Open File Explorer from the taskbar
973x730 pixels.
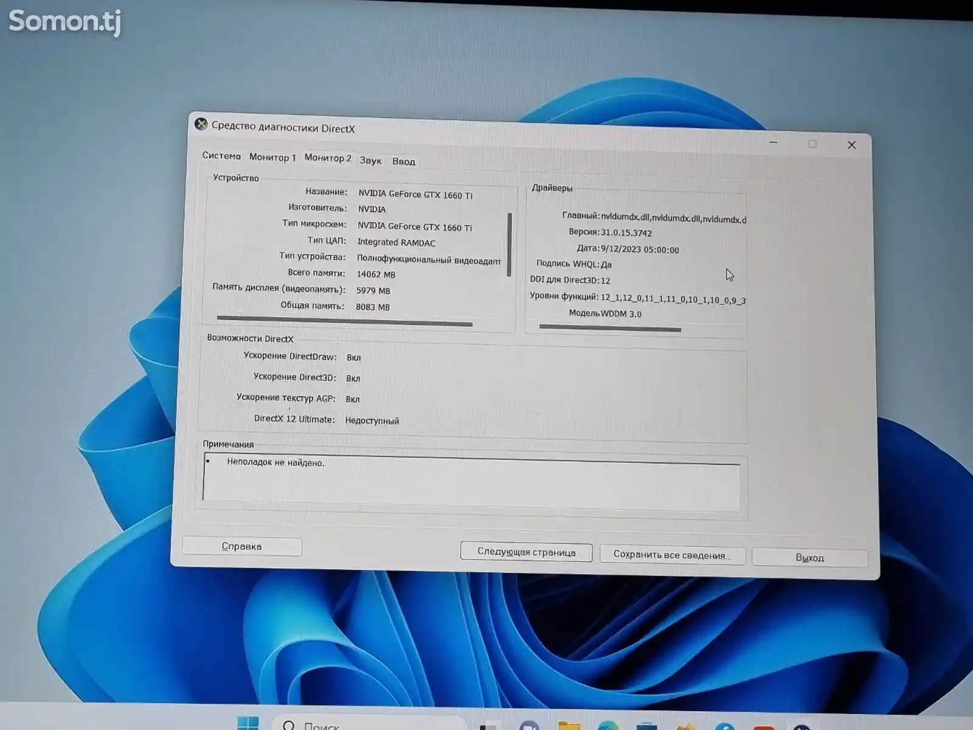[x=569, y=726]
